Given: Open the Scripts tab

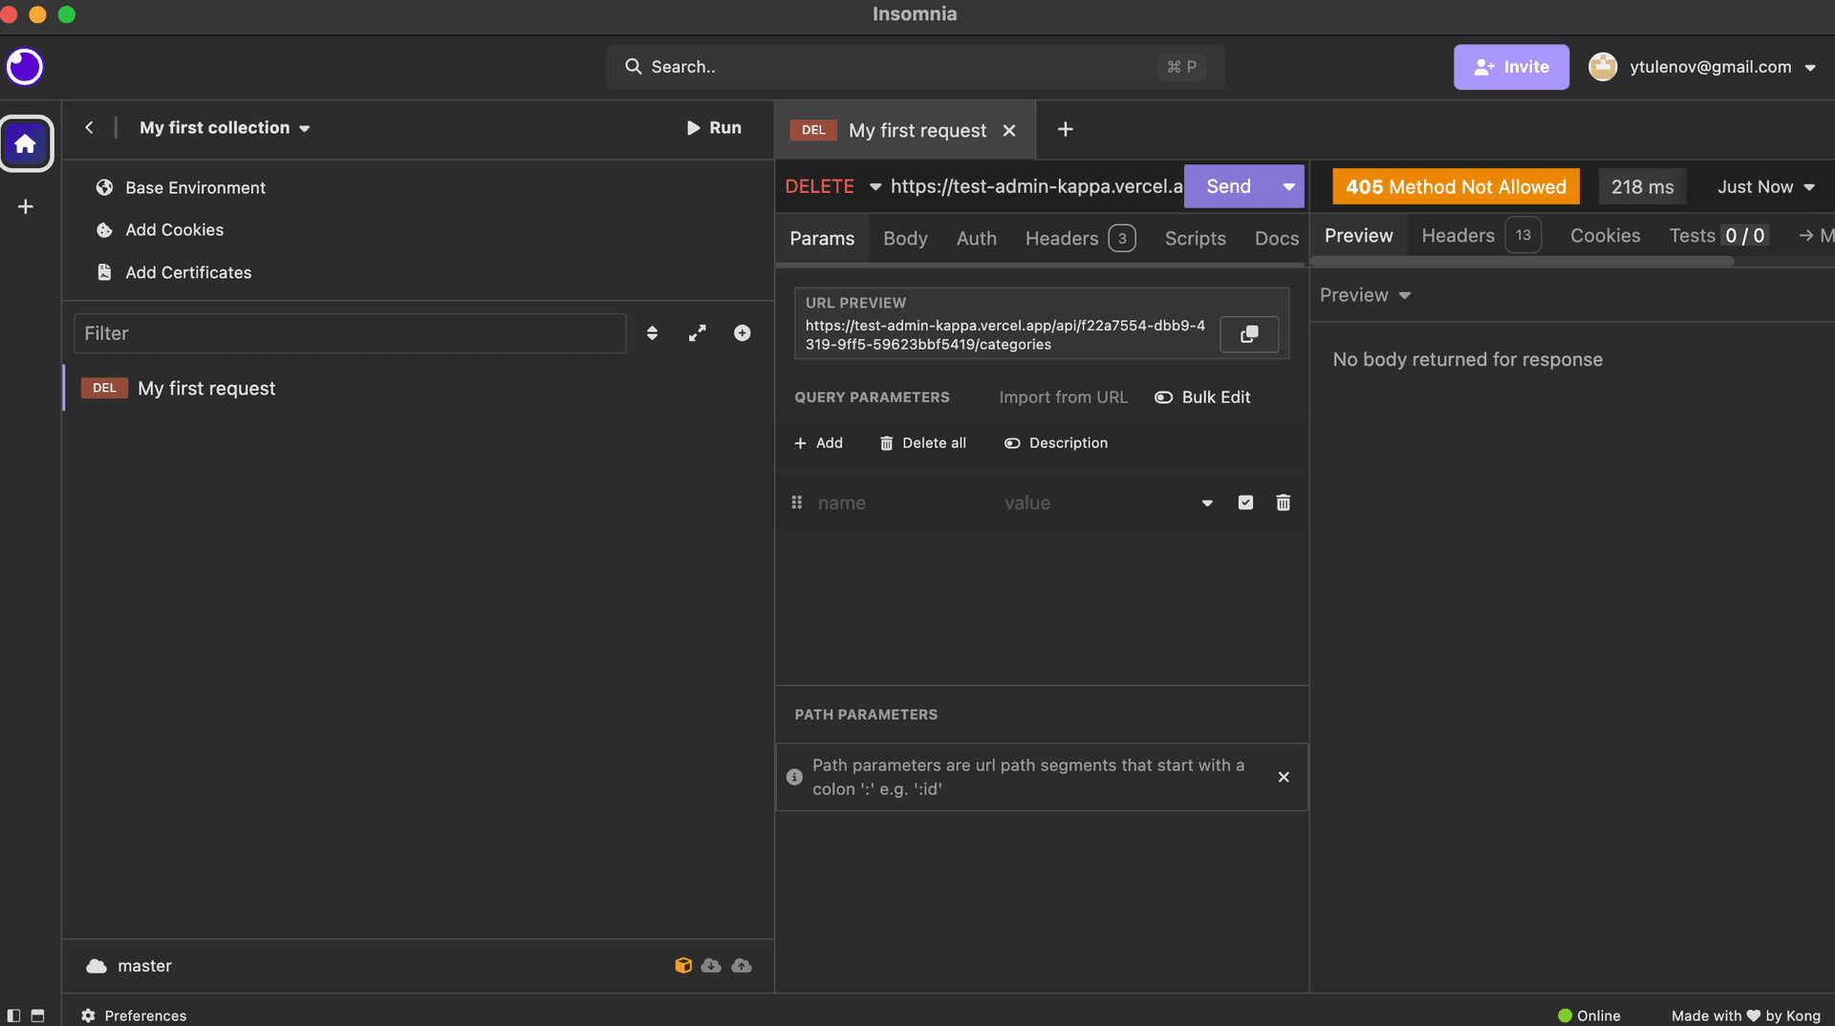Looking at the screenshot, I should pos(1195,239).
